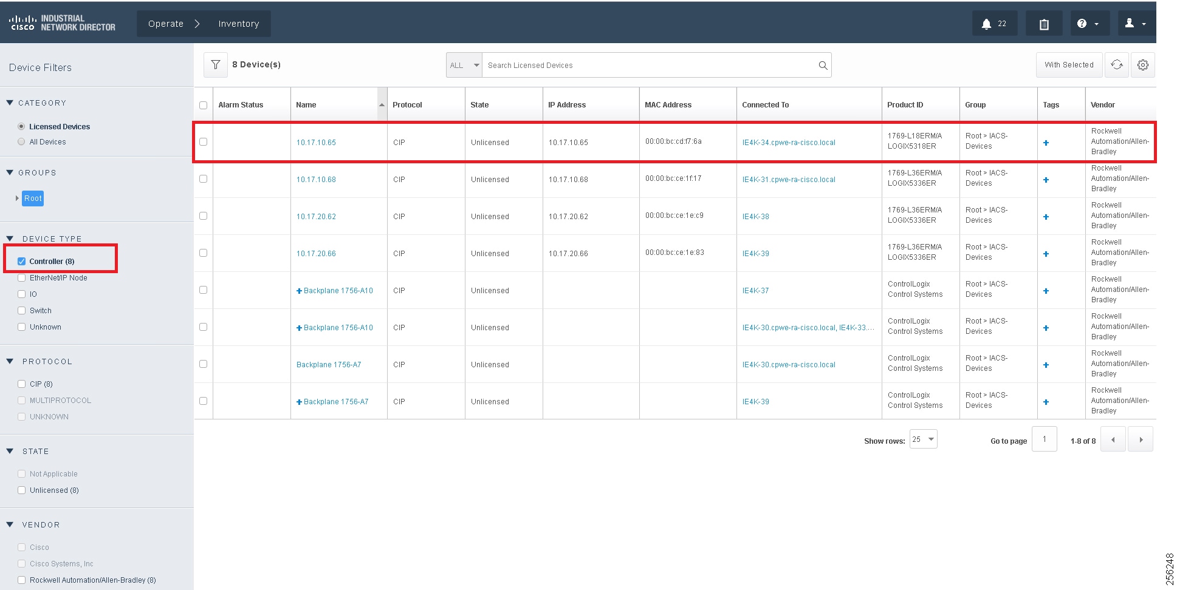Check EtherNet/IP Node device type

tap(22, 277)
